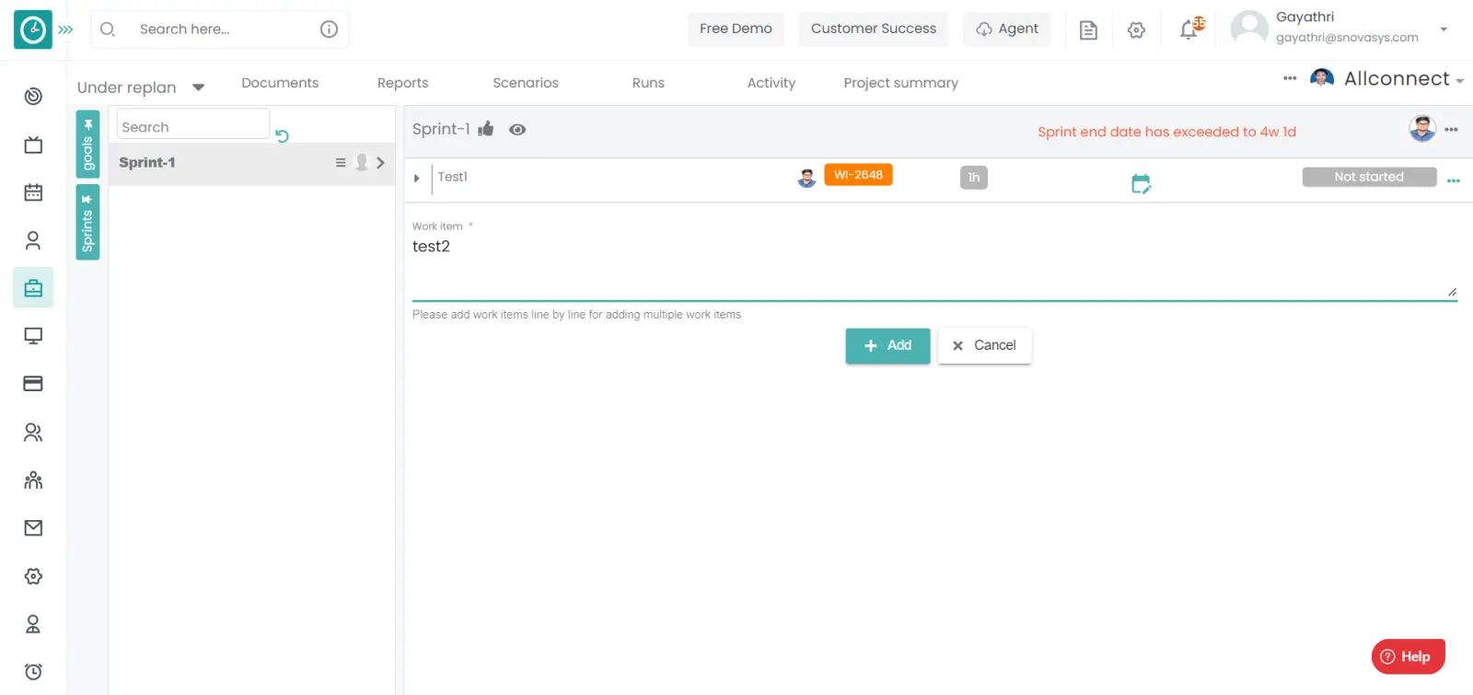Toggle the eye visibility icon for Sprint-1
Screen dimensions: 1473x695
(x=517, y=130)
